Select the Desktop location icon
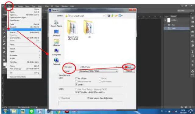The image size is (195, 114). (x=56, y=33)
